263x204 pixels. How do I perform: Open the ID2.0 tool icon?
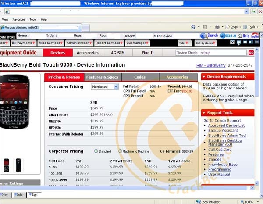pyautogui.click(x=223, y=36)
